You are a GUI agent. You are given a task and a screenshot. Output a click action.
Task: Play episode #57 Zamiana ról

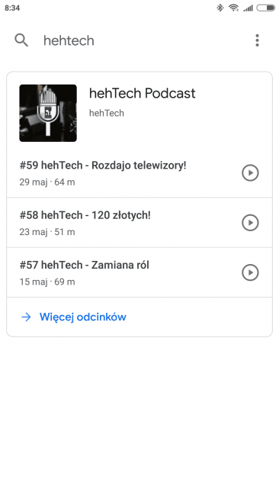coord(250,272)
